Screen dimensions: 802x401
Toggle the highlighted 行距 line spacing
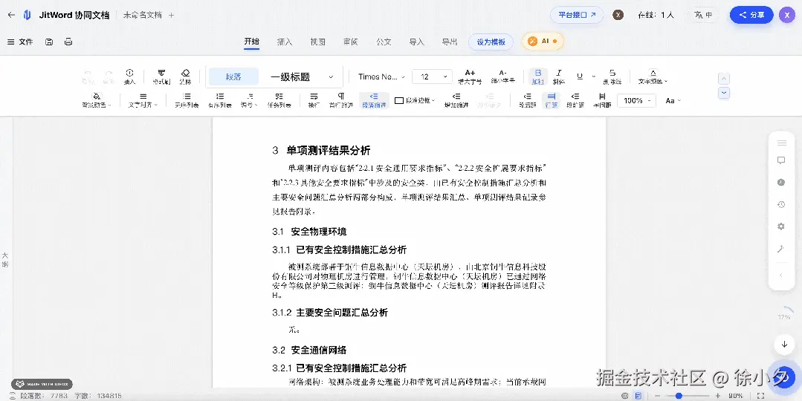pyautogui.click(x=552, y=100)
